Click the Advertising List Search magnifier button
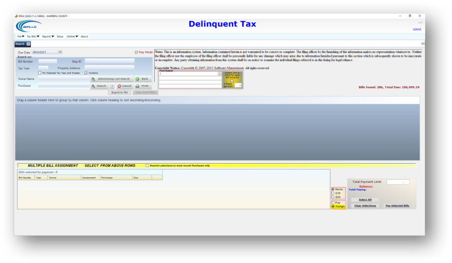452x263 pixels. point(111,79)
